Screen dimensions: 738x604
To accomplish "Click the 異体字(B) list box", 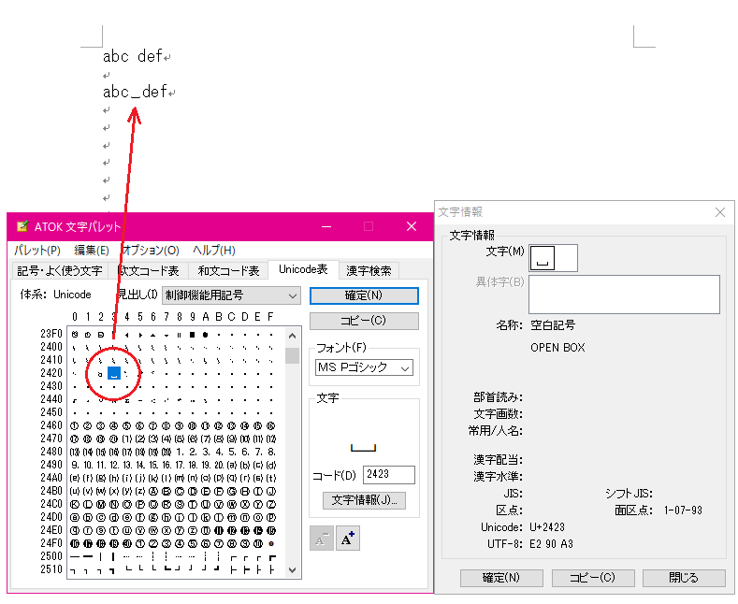I will click(x=624, y=295).
